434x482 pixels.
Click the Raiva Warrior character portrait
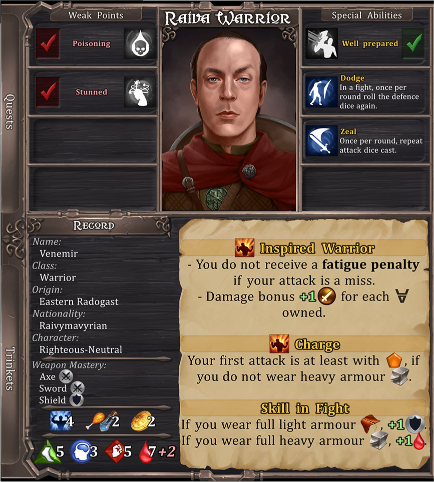[229, 119]
